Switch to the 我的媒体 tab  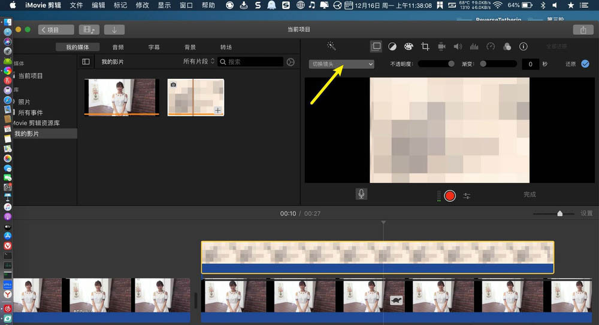(77, 47)
